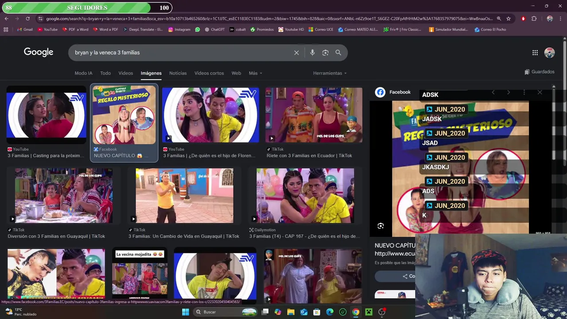Open Ríete con 3 Familias TikTok thumbnail
Image resolution: width=567 pixels, height=319 pixels.
314,115
